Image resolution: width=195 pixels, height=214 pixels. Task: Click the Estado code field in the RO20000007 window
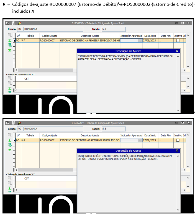[20, 29]
